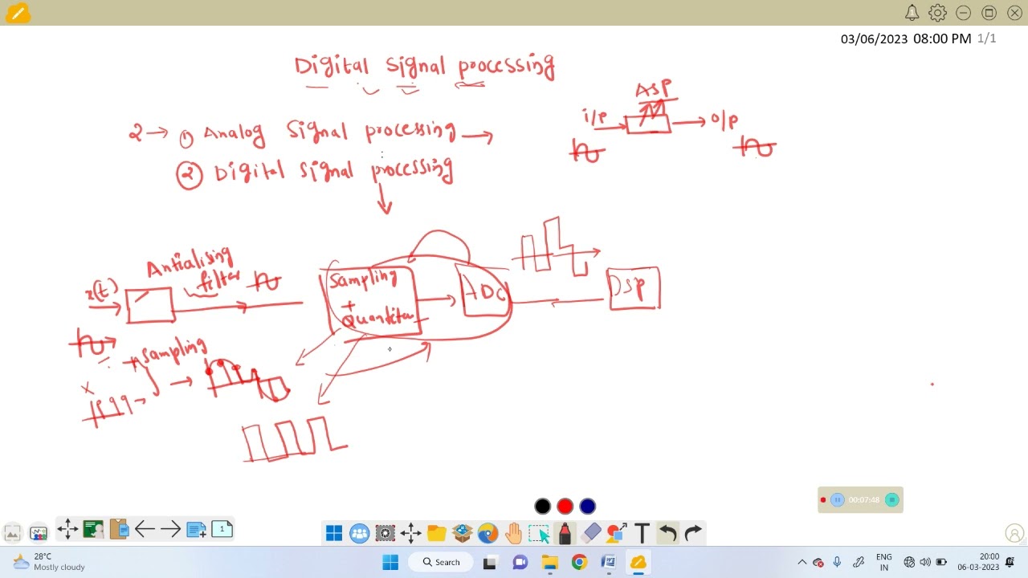This screenshot has width=1028, height=578.
Task: Undo the last stroke
Action: (667, 533)
